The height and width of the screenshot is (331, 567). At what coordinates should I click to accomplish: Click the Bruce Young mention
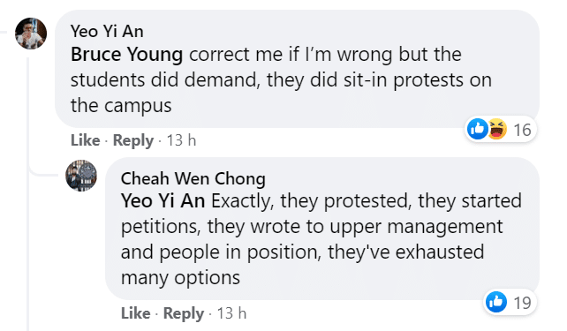pos(126,55)
